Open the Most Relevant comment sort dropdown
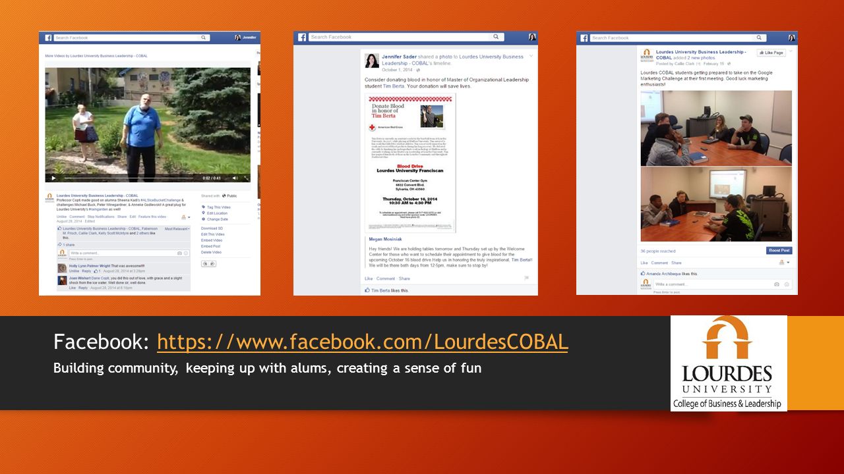The height and width of the screenshot is (474, 844). (177, 228)
